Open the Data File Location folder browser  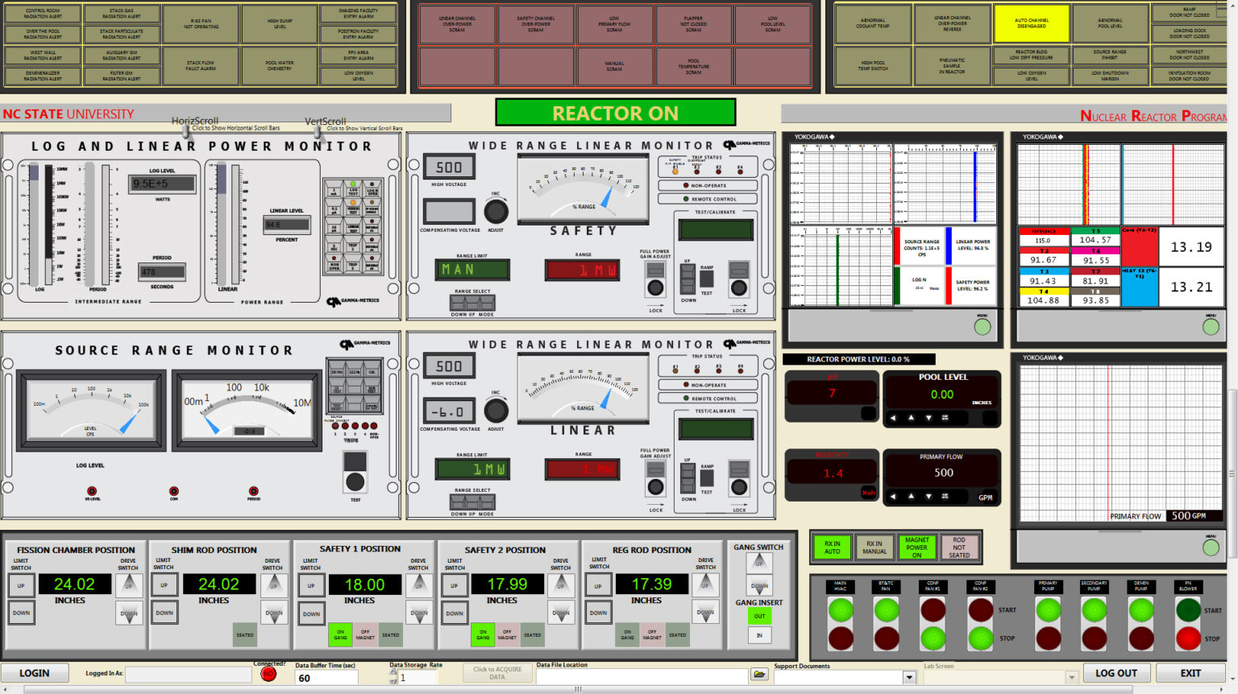758,675
